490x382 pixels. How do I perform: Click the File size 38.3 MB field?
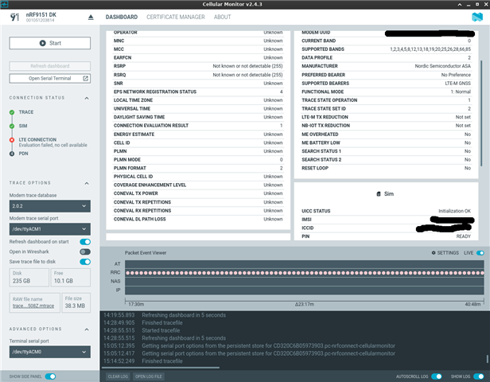(76, 302)
